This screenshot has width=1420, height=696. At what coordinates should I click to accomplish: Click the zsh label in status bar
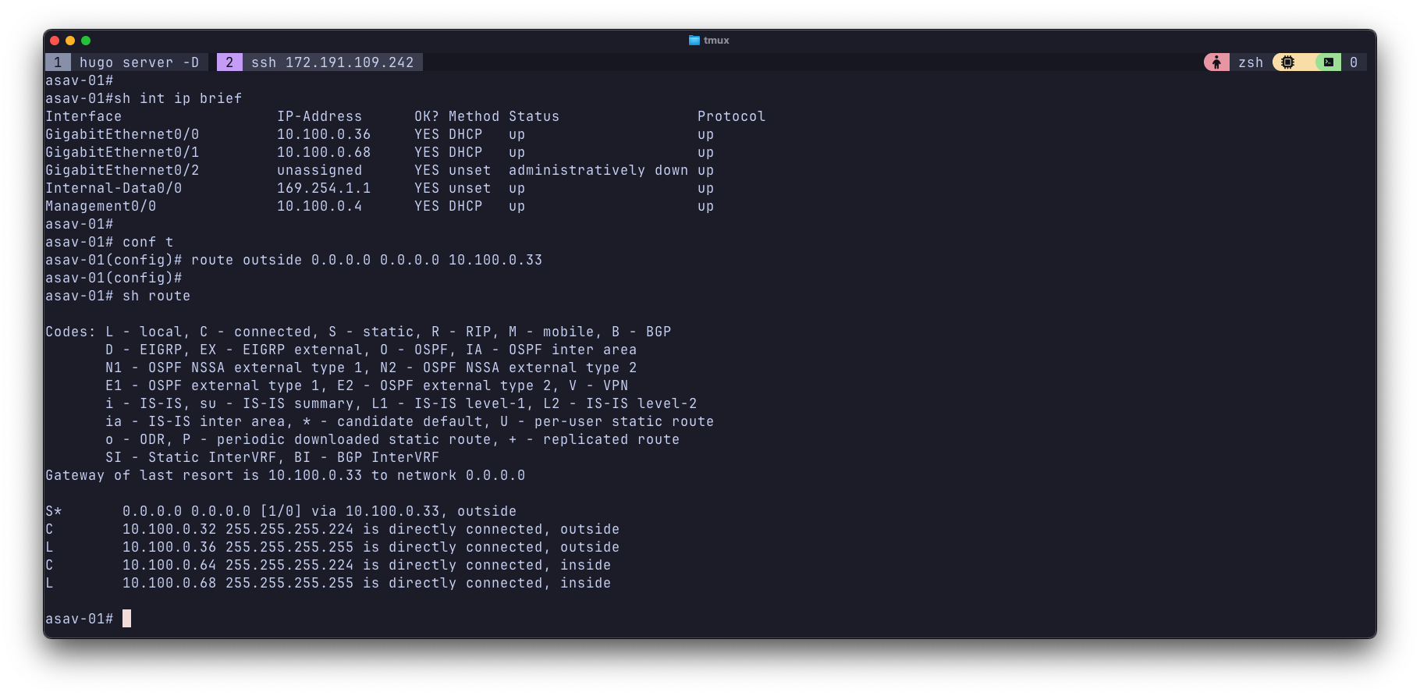[1250, 62]
